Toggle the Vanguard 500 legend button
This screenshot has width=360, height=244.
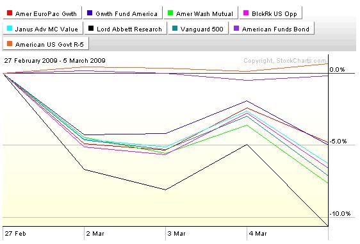click(x=199, y=28)
